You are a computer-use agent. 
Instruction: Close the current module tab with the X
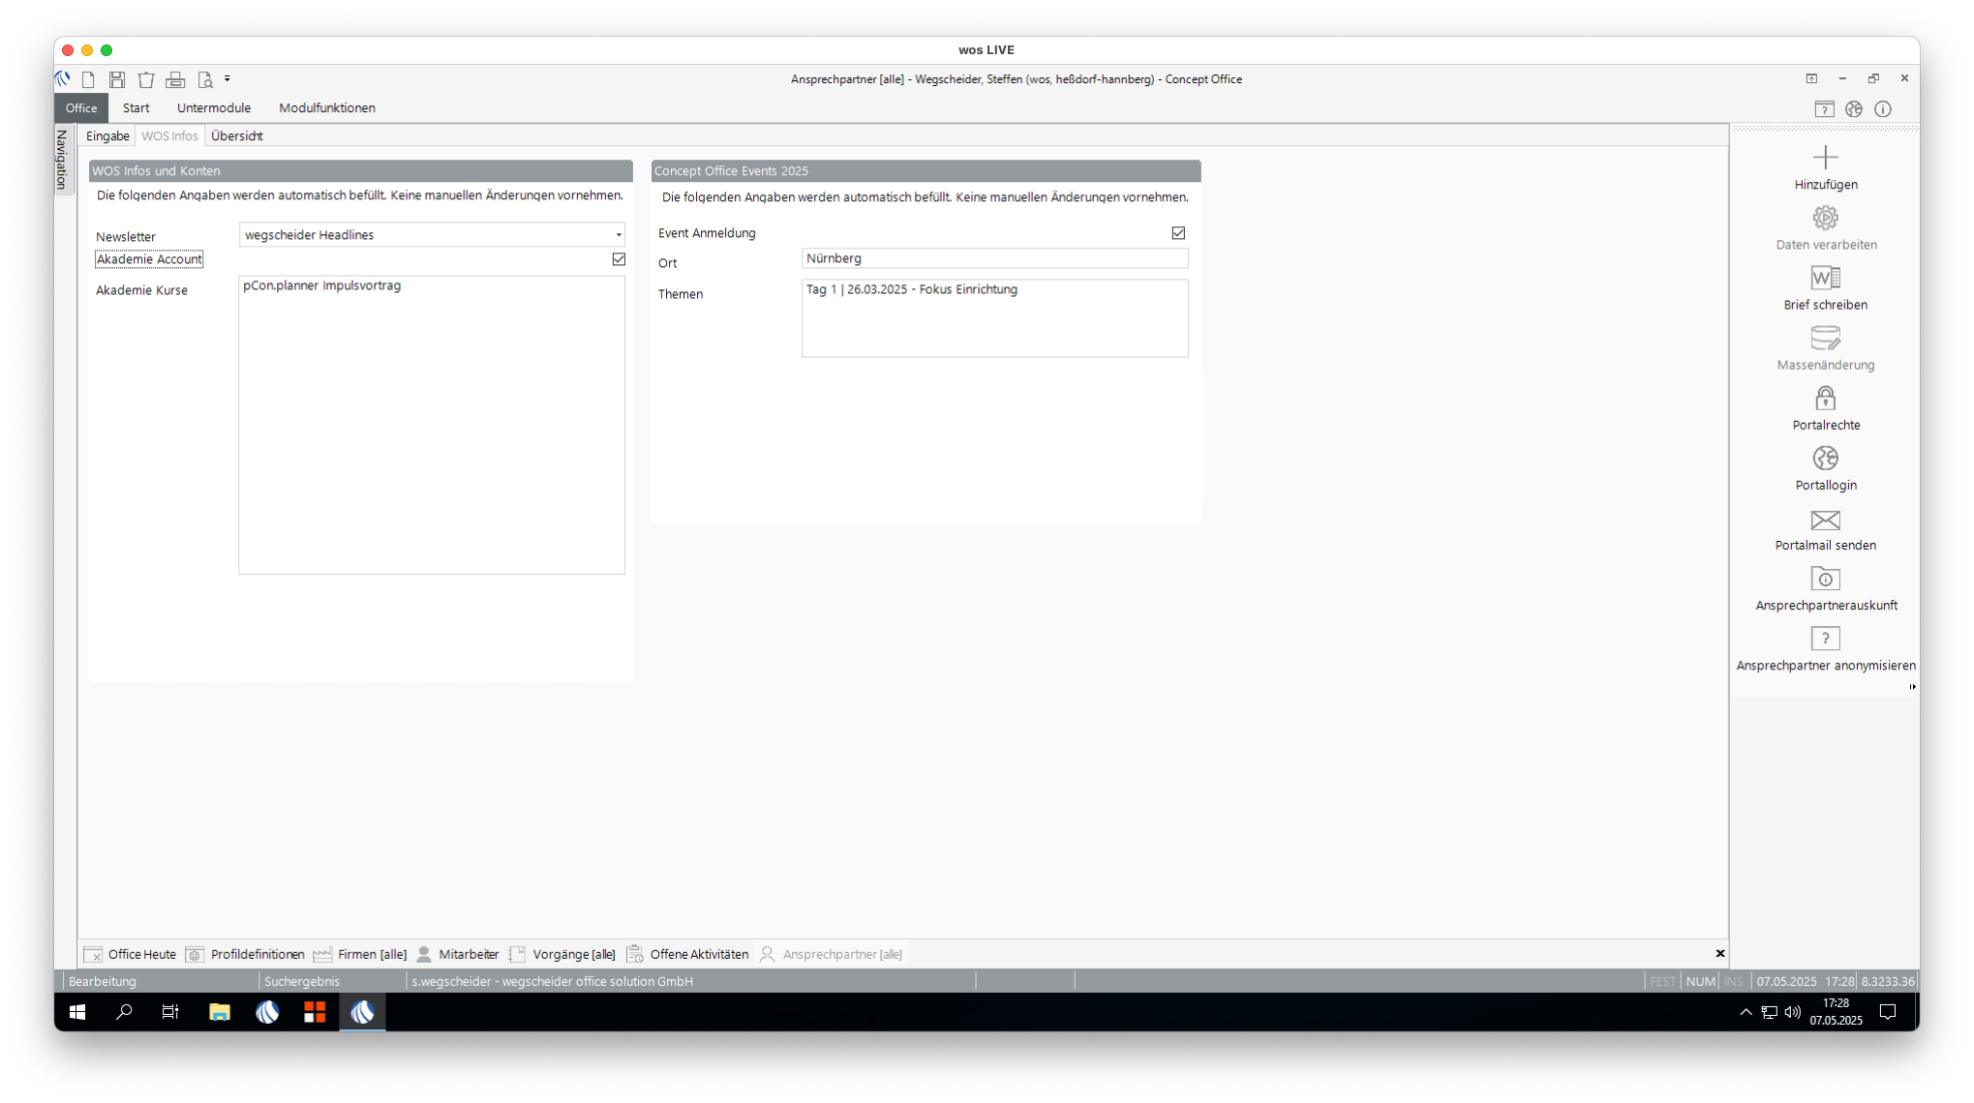[1720, 954]
